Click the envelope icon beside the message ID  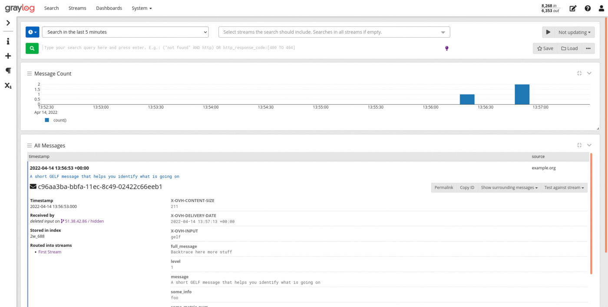click(33, 186)
